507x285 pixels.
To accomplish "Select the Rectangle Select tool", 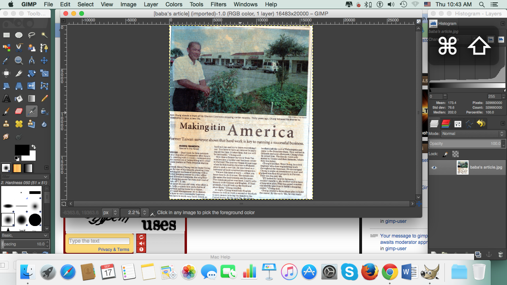I will tap(6, 35).
